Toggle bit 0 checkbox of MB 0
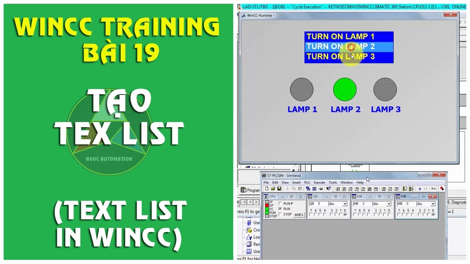470x264 pixels. 433,214
